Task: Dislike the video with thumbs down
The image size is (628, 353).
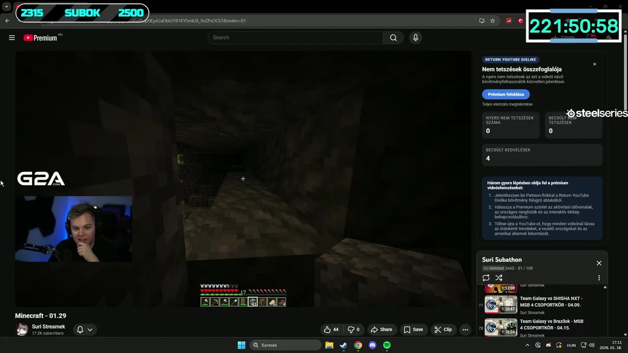Action: click(354, 329)
